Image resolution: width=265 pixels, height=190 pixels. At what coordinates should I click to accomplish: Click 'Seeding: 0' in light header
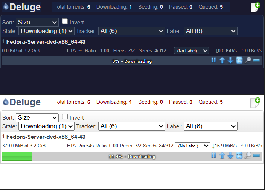pyautogui.click(x=151, y=102)
